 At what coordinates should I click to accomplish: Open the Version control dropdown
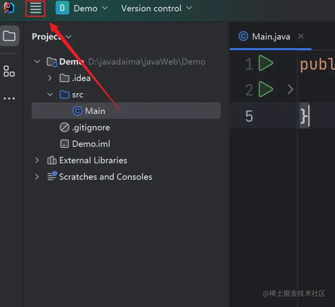[x=157, y=9]
